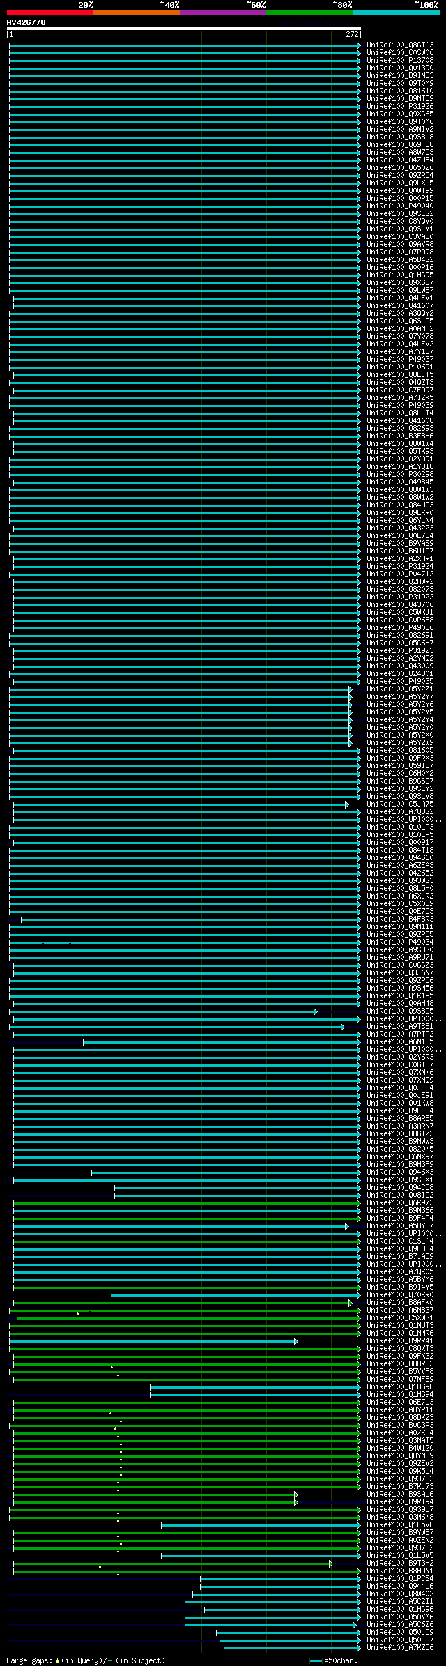446x1666 pixels.
Task: Select hit label UniRef100_B9FE34
Action: click(400, 1111)
